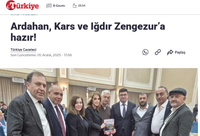
Task: Click the man wearing glasses in photo
Action: pyautogui.click(x=123, y=112)
